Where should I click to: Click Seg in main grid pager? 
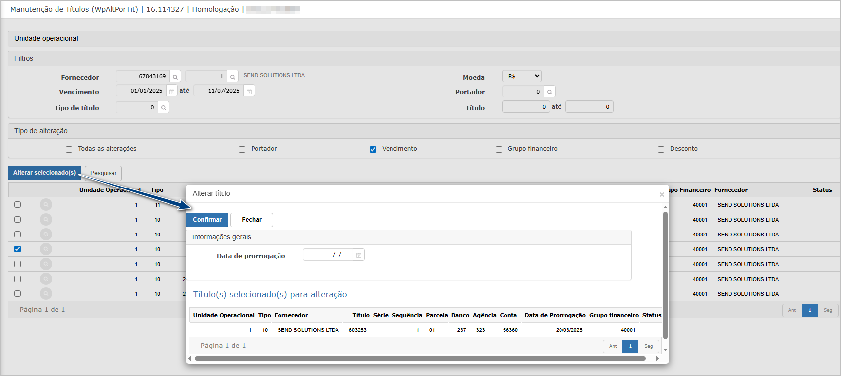[828, 310]
